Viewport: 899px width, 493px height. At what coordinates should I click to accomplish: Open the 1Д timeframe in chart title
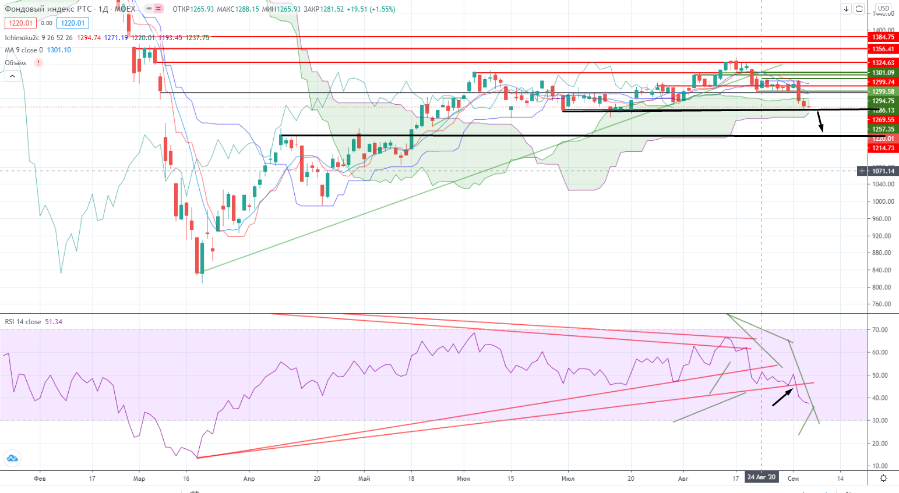(103, 9)
